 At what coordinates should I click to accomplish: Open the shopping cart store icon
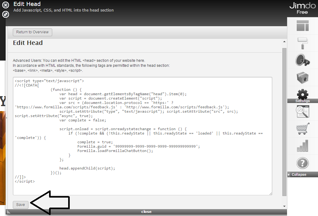(x=303, y=129)
